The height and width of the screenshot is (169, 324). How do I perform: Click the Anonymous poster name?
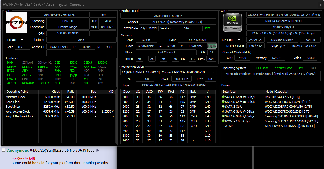coord(18,150)
